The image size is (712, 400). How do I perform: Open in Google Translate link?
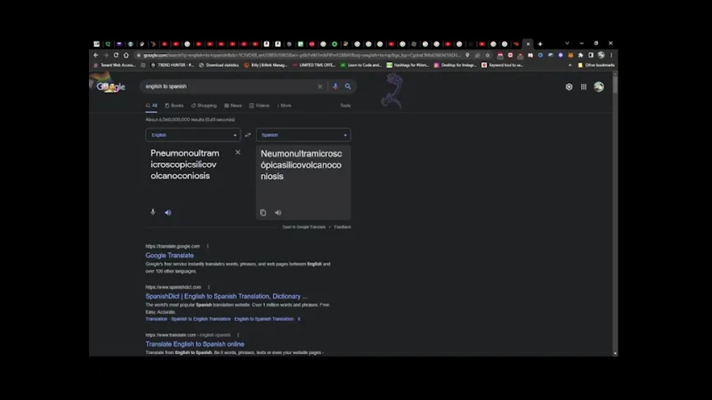304,227
